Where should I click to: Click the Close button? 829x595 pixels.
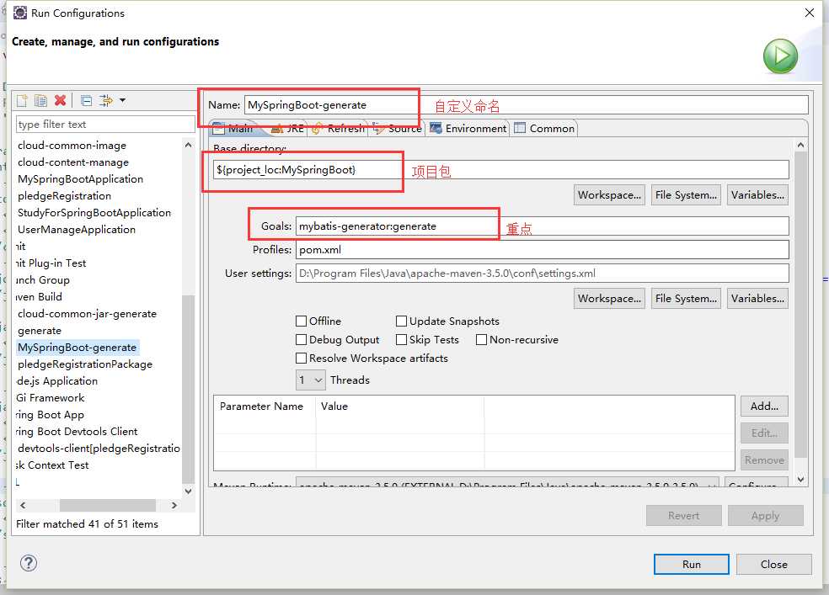coord(773,564)
